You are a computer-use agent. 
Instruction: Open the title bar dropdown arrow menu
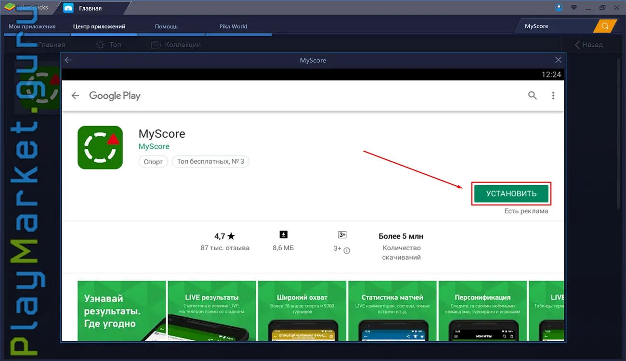tap(574, 7)
